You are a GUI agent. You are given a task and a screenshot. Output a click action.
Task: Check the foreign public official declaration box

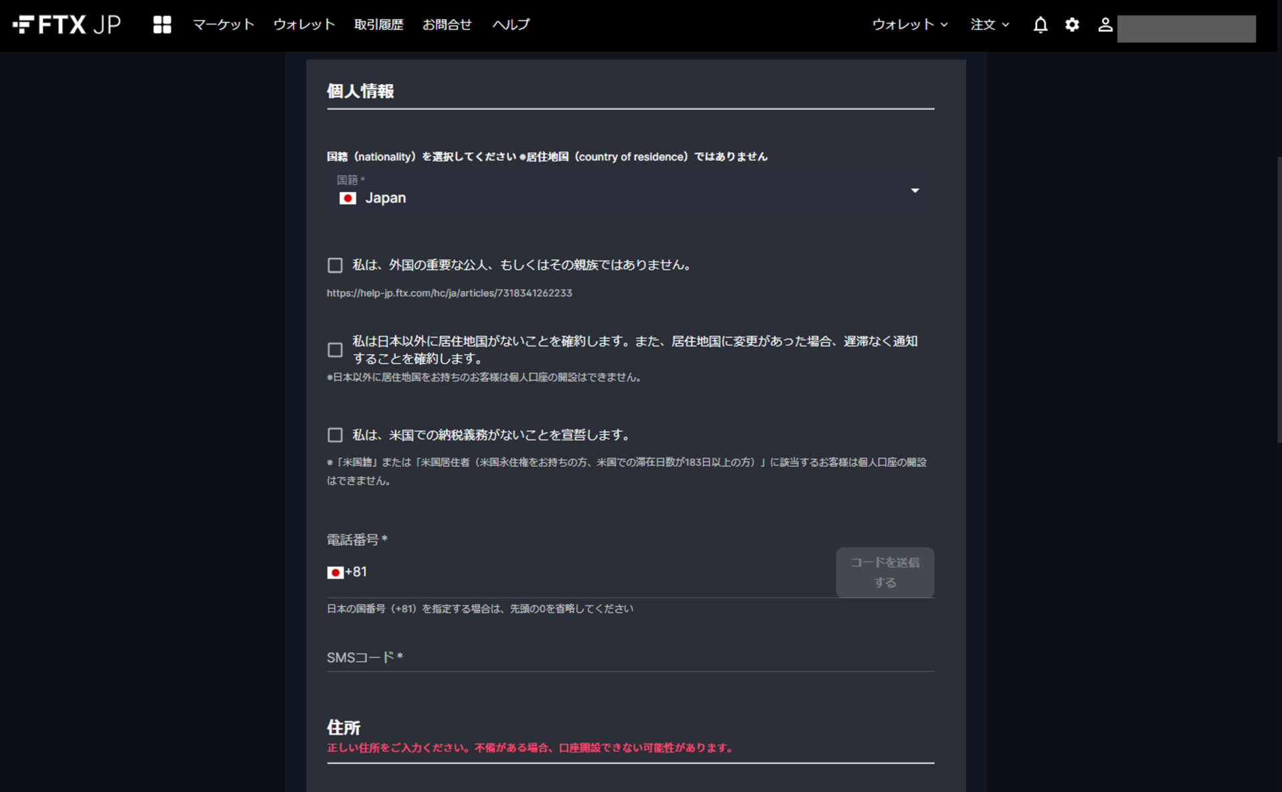click(x=335, y=266)
